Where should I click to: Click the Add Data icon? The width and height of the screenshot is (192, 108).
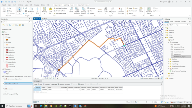click(51, 9)
